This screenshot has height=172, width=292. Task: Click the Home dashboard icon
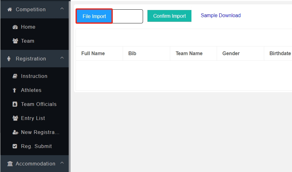point(15,27)
